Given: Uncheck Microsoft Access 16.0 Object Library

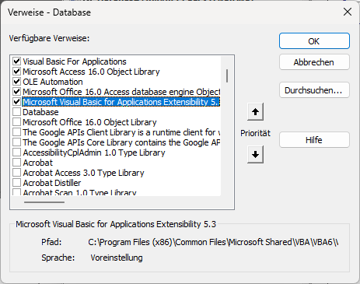Looking at the screenshot, I should pos(17,72).
